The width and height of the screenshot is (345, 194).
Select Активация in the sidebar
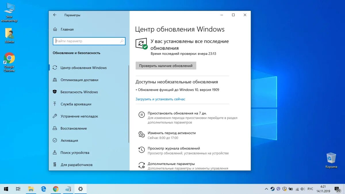[69, 141]
